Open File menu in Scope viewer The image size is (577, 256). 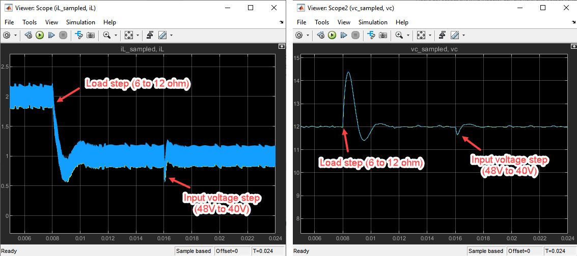click(9, 22)
